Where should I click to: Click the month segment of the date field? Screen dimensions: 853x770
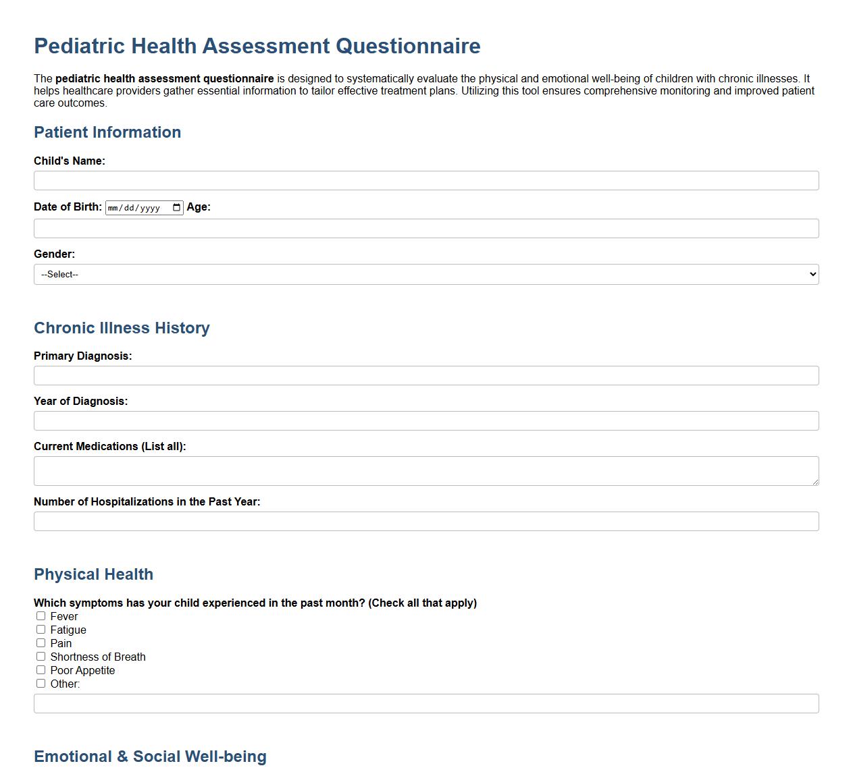click(x=115, y=207)
